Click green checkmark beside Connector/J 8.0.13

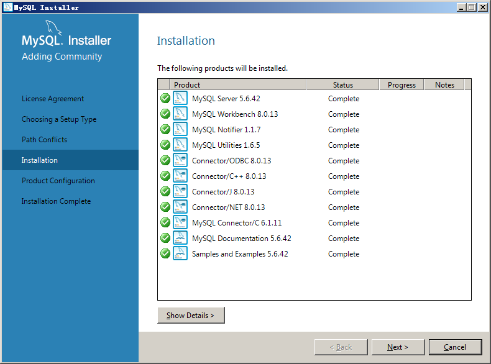pos(165,191)
